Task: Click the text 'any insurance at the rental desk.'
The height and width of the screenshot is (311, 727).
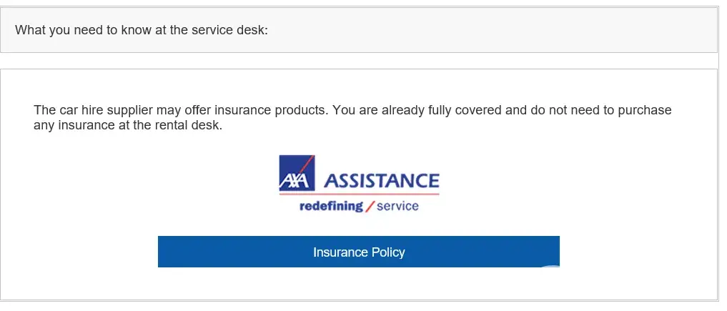Action: click(x=129, y=126)
